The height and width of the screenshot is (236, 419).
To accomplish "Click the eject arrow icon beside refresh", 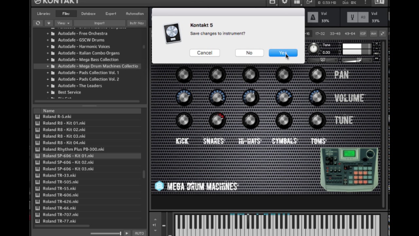I will coord(49,23).
